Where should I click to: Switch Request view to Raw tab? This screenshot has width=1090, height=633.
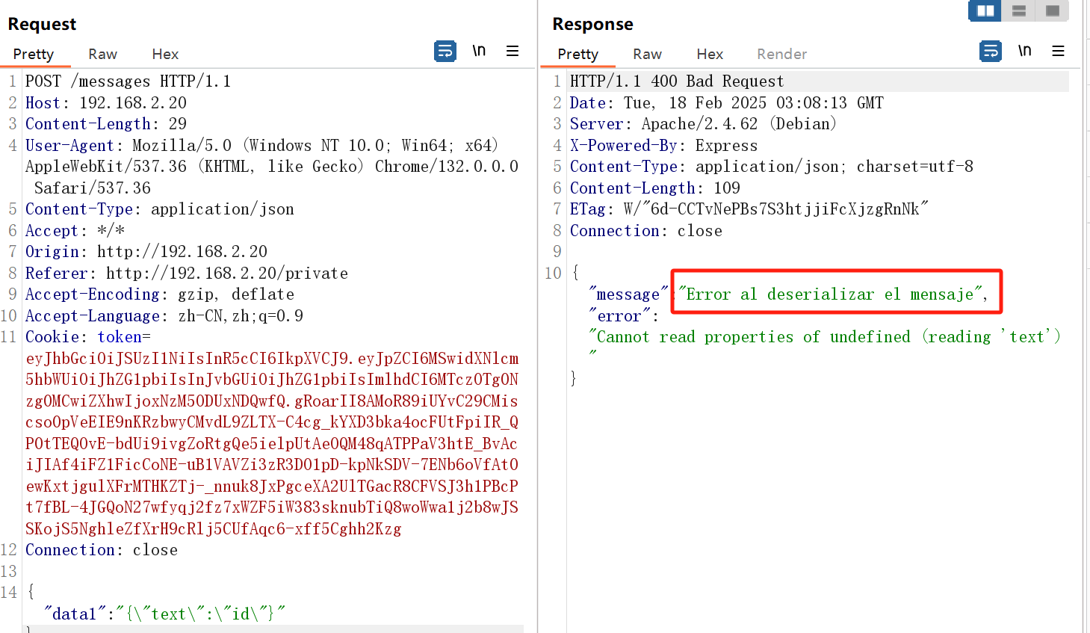pos(102,55)
